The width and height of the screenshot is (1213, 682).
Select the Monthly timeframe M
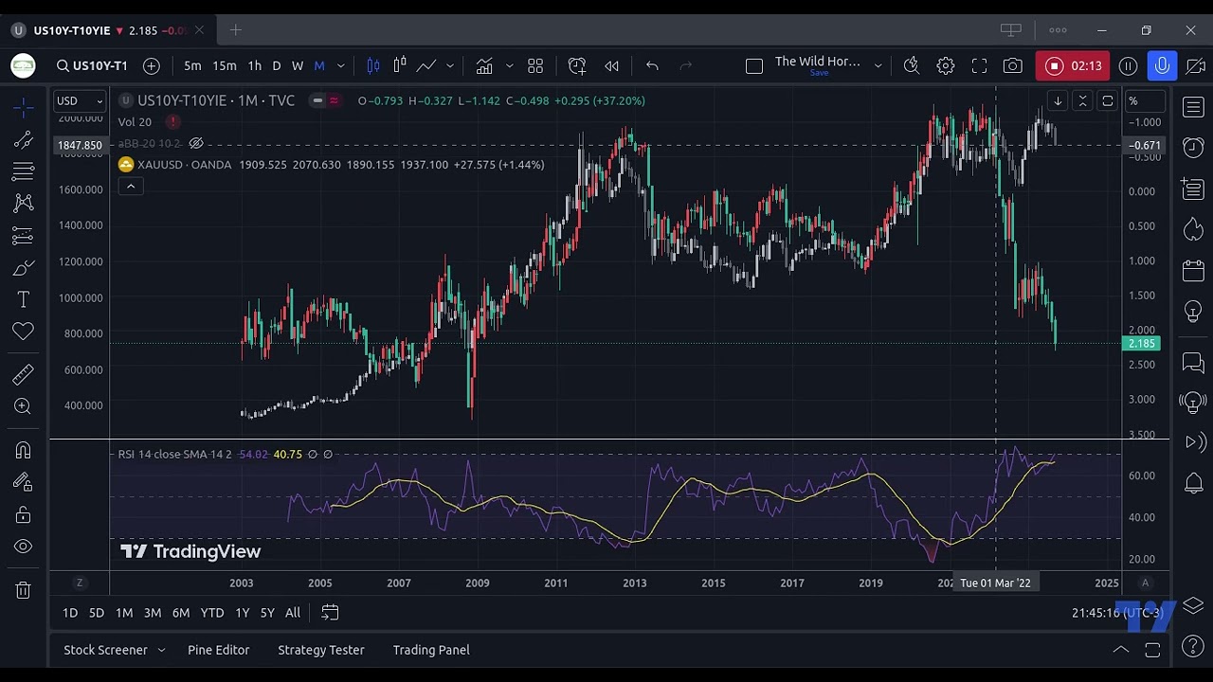[x=319, y=65]
